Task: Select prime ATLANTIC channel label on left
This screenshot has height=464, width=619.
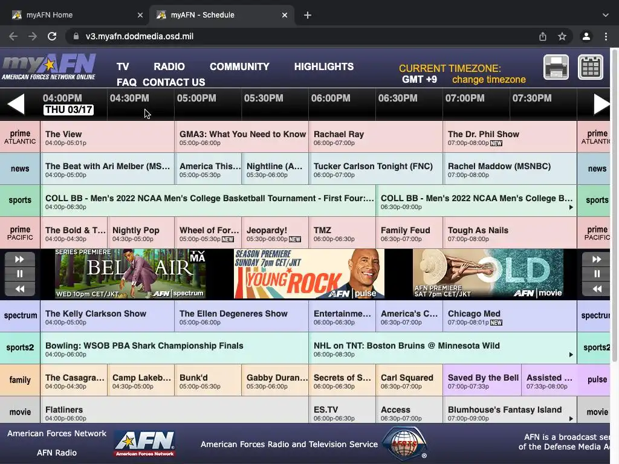Action: tap(20, 137)
